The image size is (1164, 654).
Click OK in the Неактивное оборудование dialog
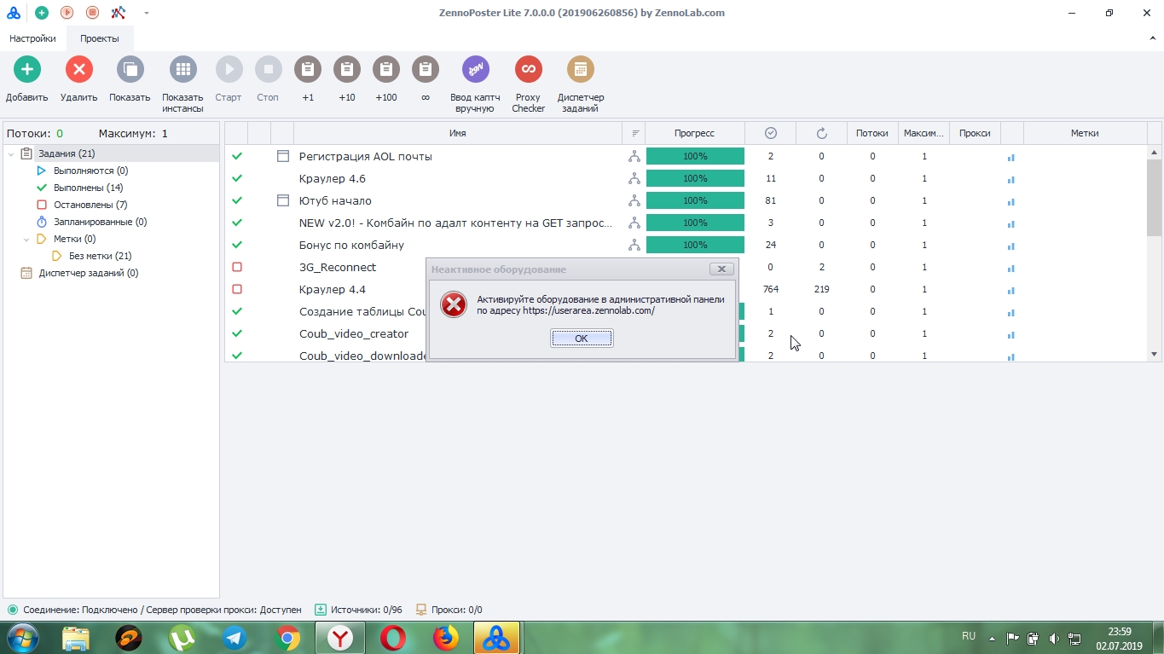(582, 339)
